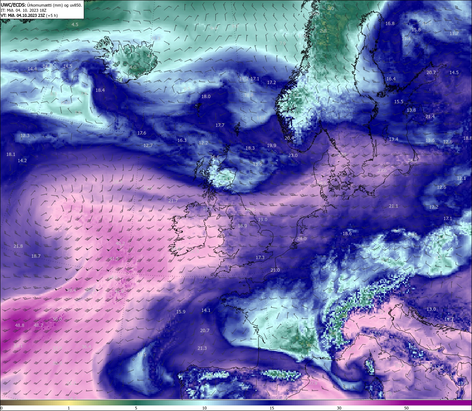
Task: Click the 18.9 value over England
Action: coord(242,226)
